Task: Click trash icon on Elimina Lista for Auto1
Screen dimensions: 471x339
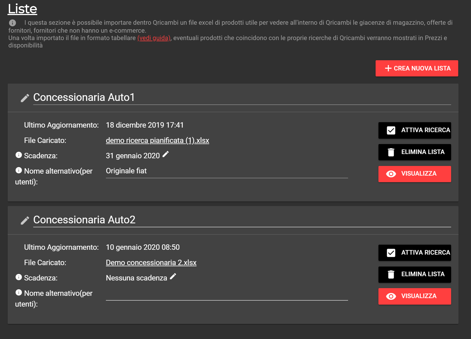Action: click(x=391, y=152)
